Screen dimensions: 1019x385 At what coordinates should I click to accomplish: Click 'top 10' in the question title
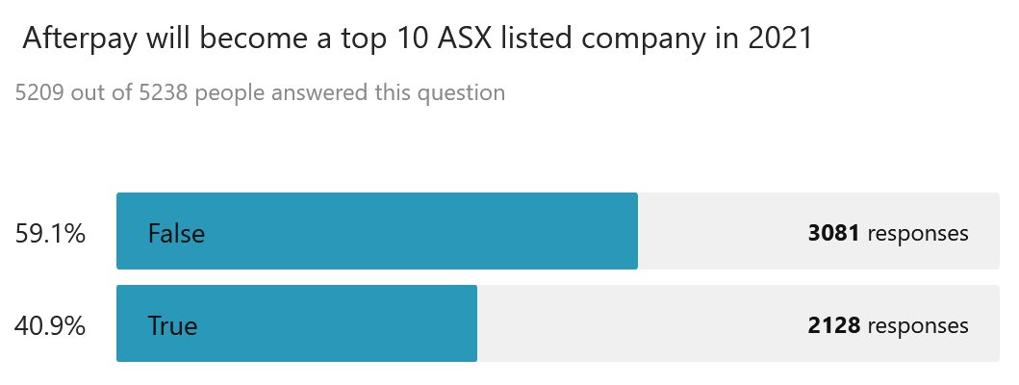(353, 38)
